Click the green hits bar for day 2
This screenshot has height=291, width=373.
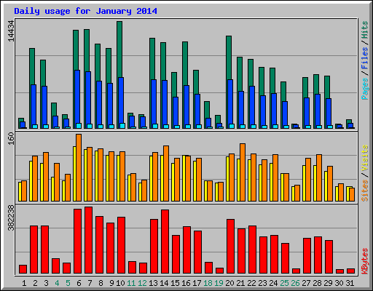[32, 65]
